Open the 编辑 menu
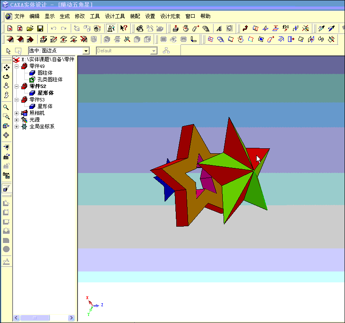Screen dimensions: 345x323 [35, 16]
